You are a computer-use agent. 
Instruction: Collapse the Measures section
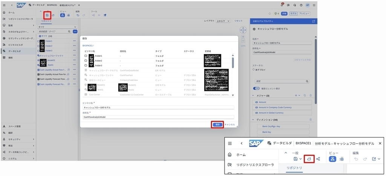[x=253, y=96]
